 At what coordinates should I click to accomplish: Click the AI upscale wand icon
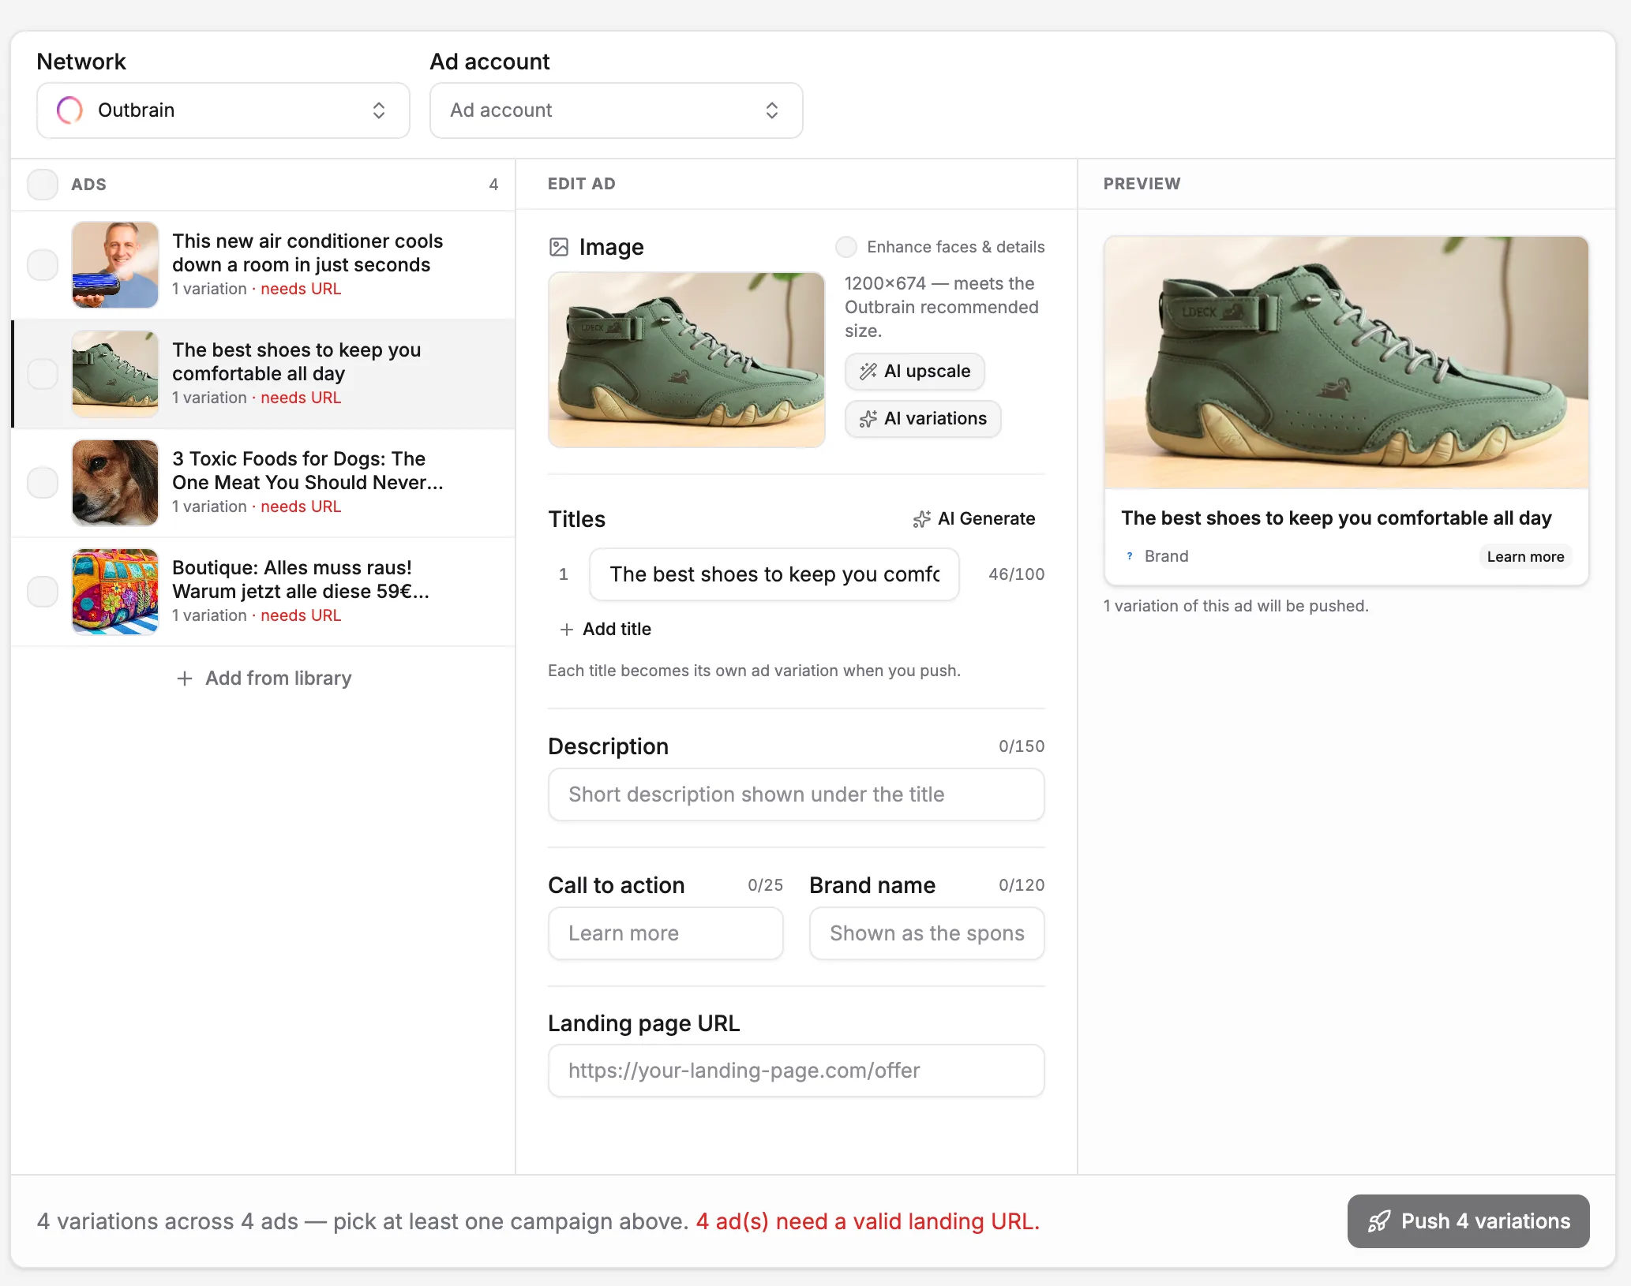pyautogui.click(x=868, y=372)
